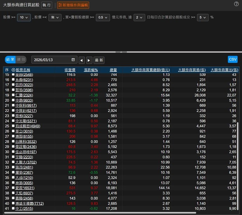The image size is (242, 215).
Task: Open stock link 中光電(5371)
Action: (x=26, y=121)
